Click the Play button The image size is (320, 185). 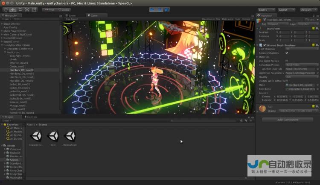(152, 9)
